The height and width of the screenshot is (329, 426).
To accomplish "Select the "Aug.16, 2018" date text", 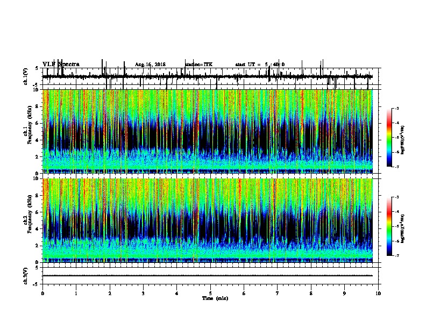I will pyautogui.click(x=150, y=65).
